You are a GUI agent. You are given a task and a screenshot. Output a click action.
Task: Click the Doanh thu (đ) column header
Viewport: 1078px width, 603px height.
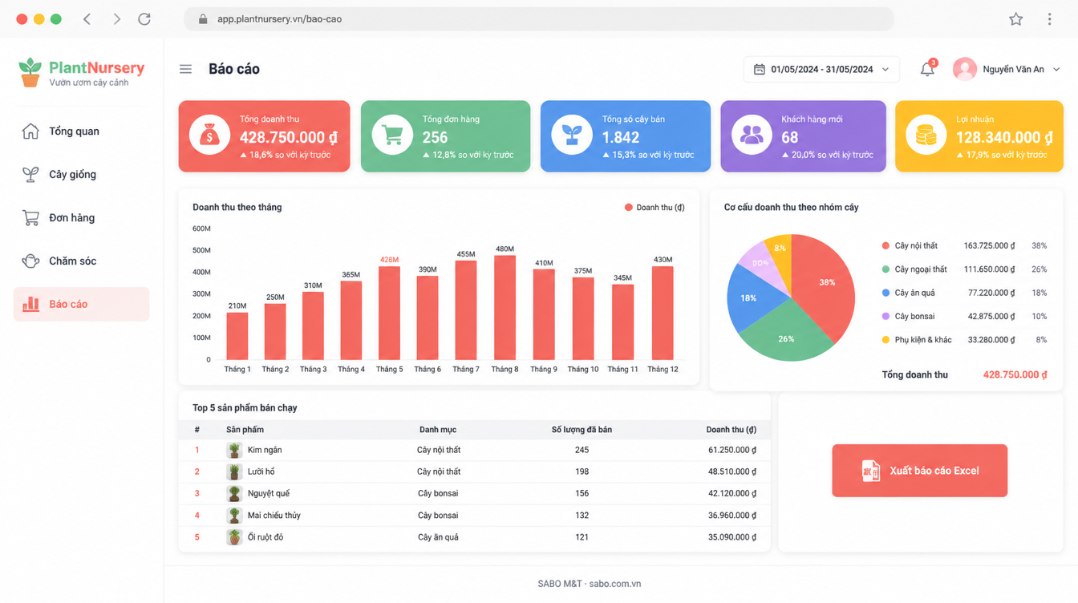(x=731, y=430)
